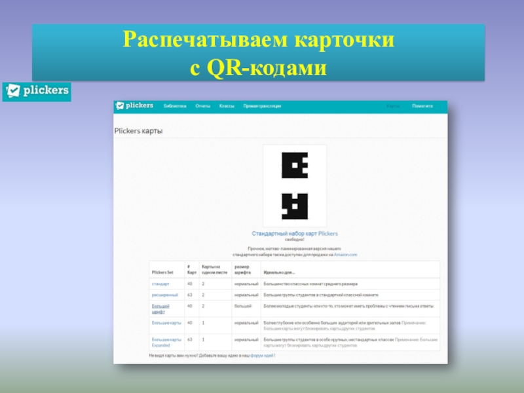Click the Идеально для... column header
This screenshot has height=393, width=524.
[x=279, y=272]
